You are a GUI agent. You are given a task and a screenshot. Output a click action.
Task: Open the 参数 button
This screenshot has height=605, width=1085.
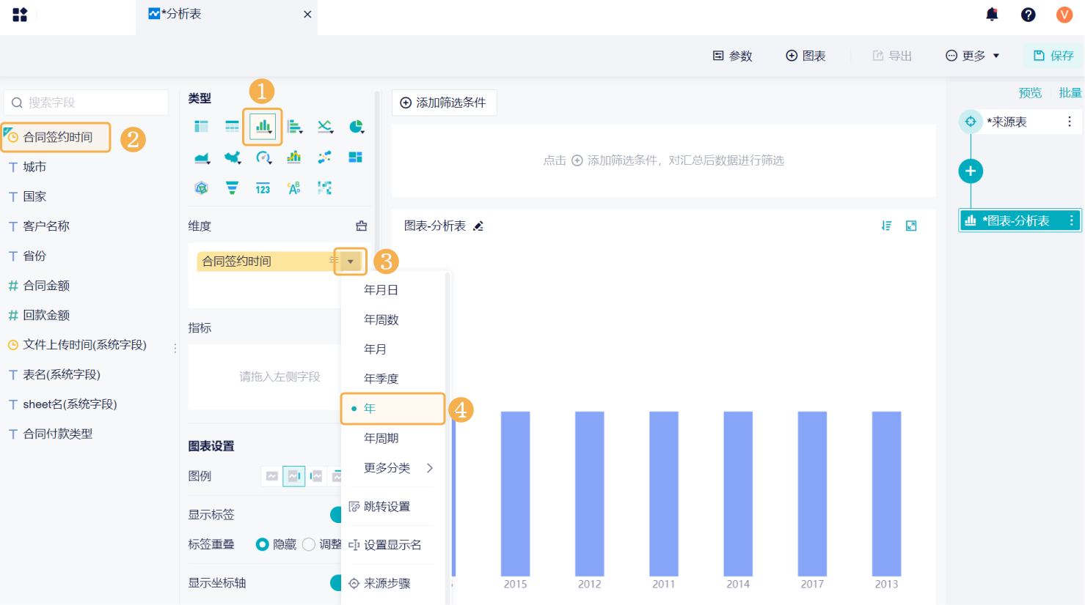coord(733,56)
